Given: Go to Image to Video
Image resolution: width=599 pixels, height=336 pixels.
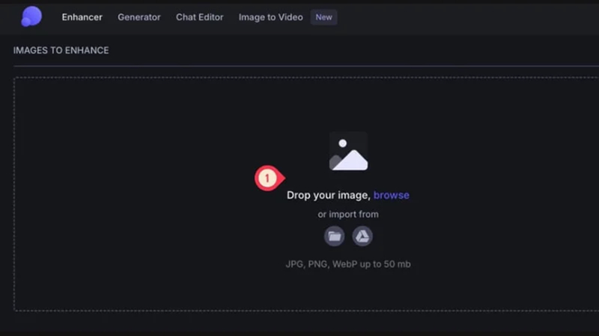Looking at the screenshot, I should (271, 17).
